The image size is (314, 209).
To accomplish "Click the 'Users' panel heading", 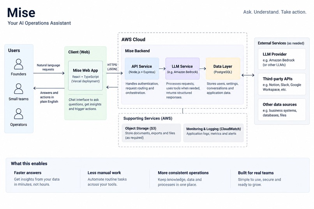I will (x=14, y=50).
